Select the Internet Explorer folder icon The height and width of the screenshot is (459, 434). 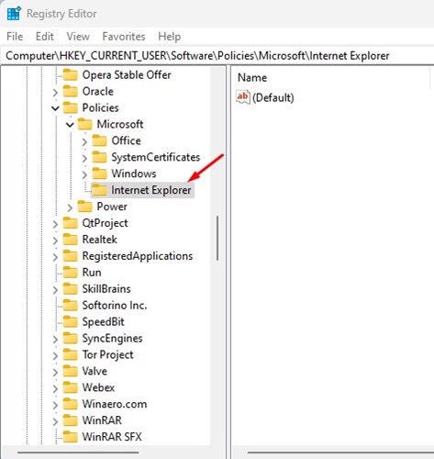pyautogui.click(x=100, y=190)
